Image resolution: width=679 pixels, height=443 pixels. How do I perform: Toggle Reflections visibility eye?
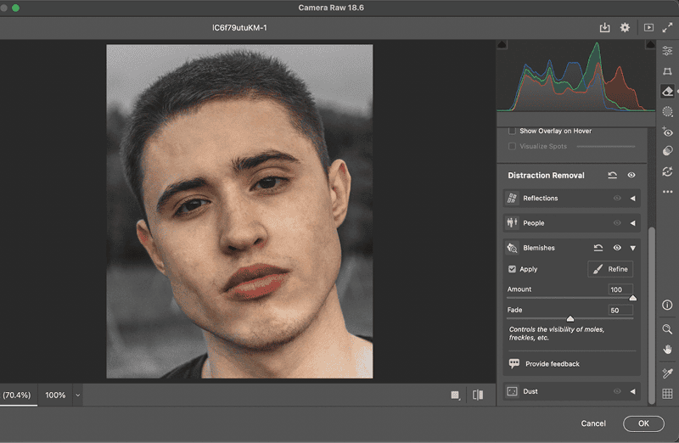617,199
